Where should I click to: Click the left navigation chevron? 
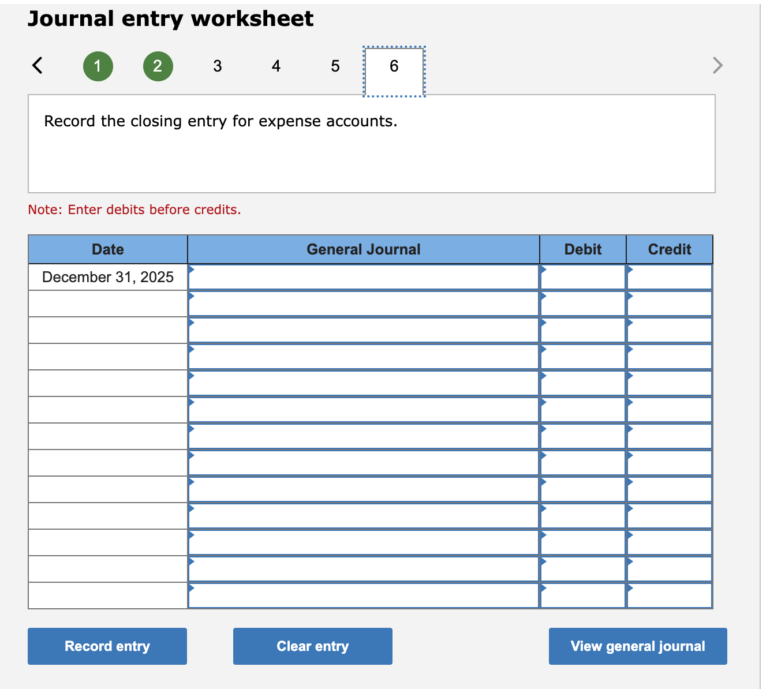(37, 66)
